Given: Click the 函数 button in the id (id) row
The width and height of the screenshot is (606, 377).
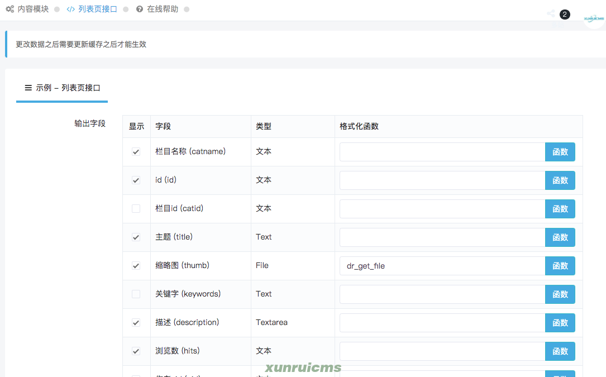Looking at the screenshot, I should [x=560, y=180].
